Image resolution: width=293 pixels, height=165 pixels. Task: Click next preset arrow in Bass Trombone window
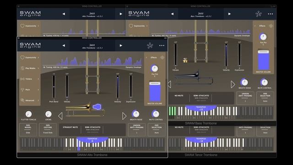pos(229,14)
